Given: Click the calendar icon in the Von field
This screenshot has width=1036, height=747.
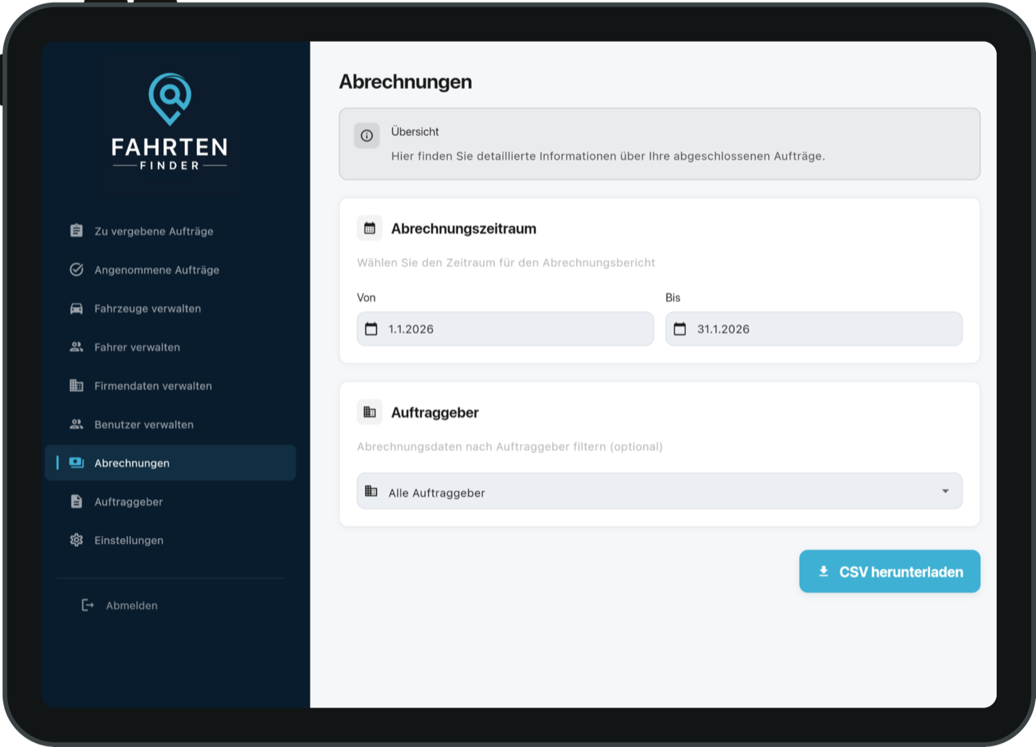Looking at the screenshot, I should pyautogui.click(x=372, y=329).
